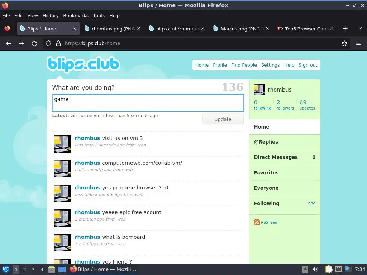This screenshot has width=367, height=275.
Task: Click the orange RSS feed icon
Action: click(257, 222)
